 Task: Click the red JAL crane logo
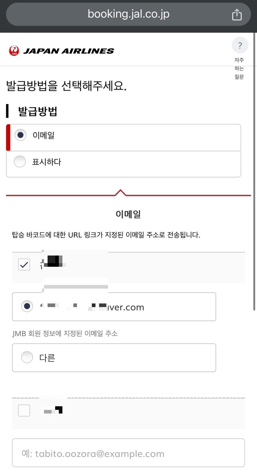[x=14, y=51]
